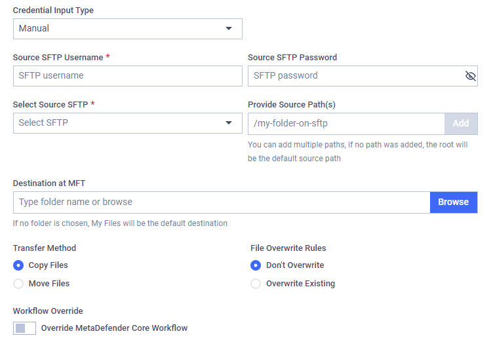Click the Source SFTP Username label

click(58, 57)
